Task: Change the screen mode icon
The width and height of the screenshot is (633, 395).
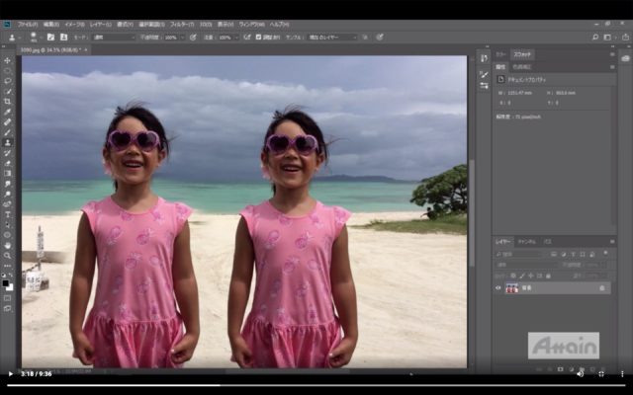Action: pyautogui.click(x=7, y=309)
